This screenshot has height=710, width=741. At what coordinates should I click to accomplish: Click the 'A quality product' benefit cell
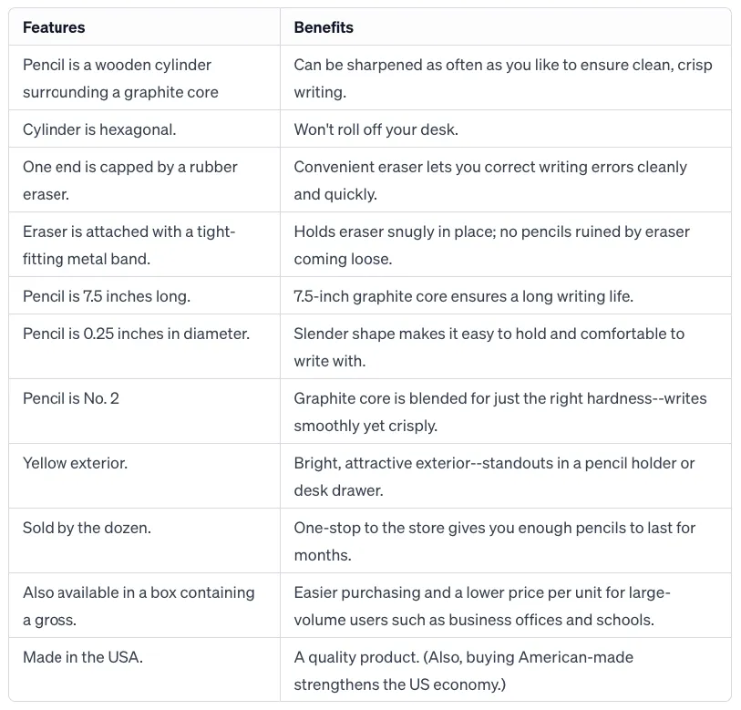pyautogui.click(x=463, y=671)
